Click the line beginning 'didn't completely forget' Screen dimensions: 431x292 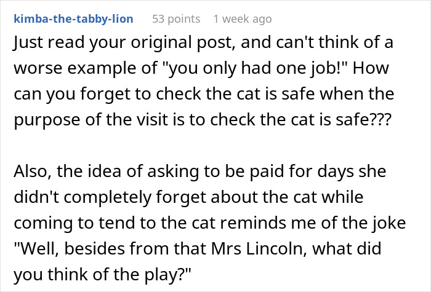point(188,197)
